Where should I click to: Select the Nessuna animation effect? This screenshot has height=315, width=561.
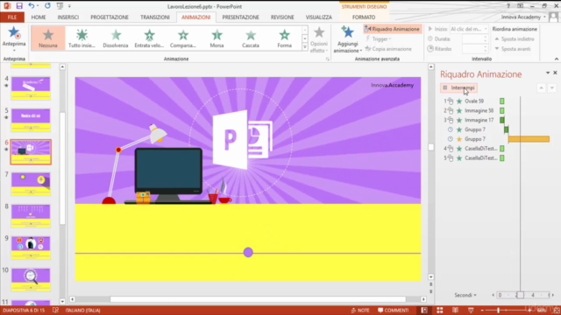48,38
